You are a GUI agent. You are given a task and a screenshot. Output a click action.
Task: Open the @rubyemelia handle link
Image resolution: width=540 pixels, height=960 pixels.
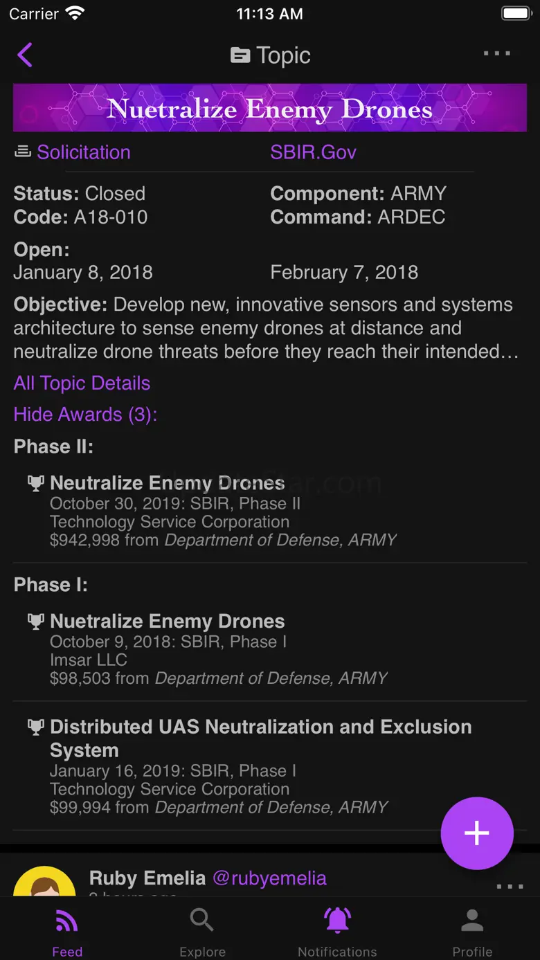(269, 878)
